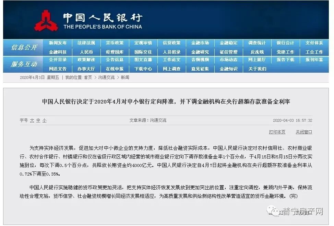This screenshot has height=226, width=334.
Task: Go to the 货币政策 section
Action: click(x=115, y=43)
